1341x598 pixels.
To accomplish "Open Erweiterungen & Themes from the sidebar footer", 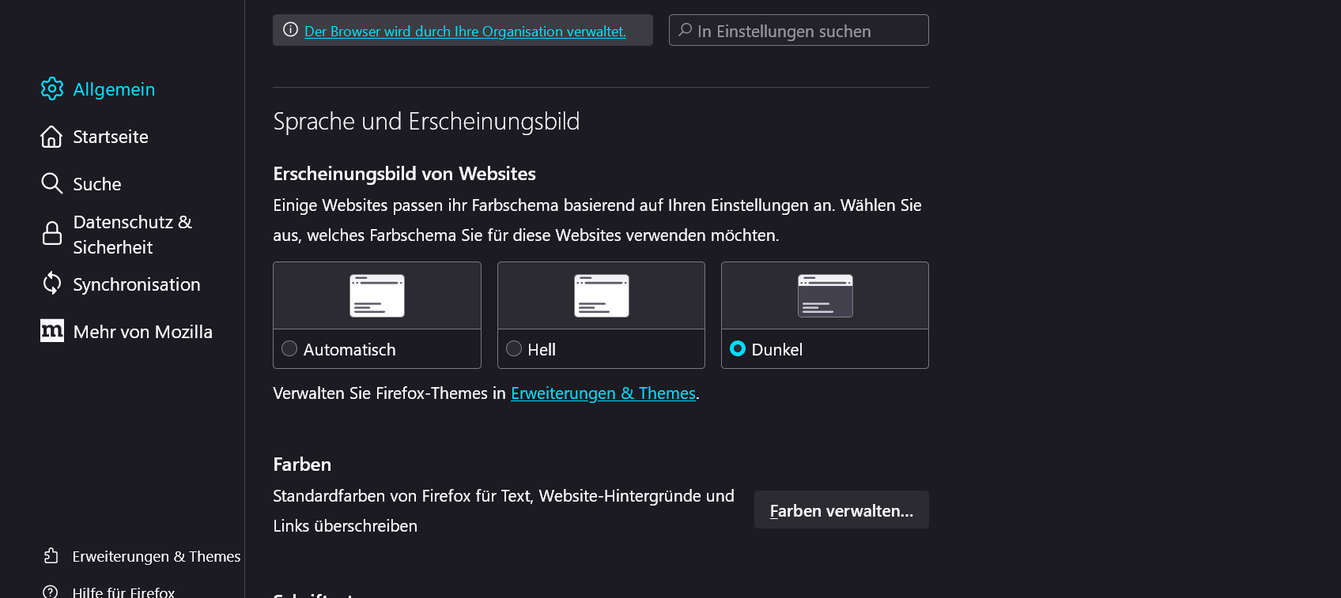I will [x=157, y=556].
